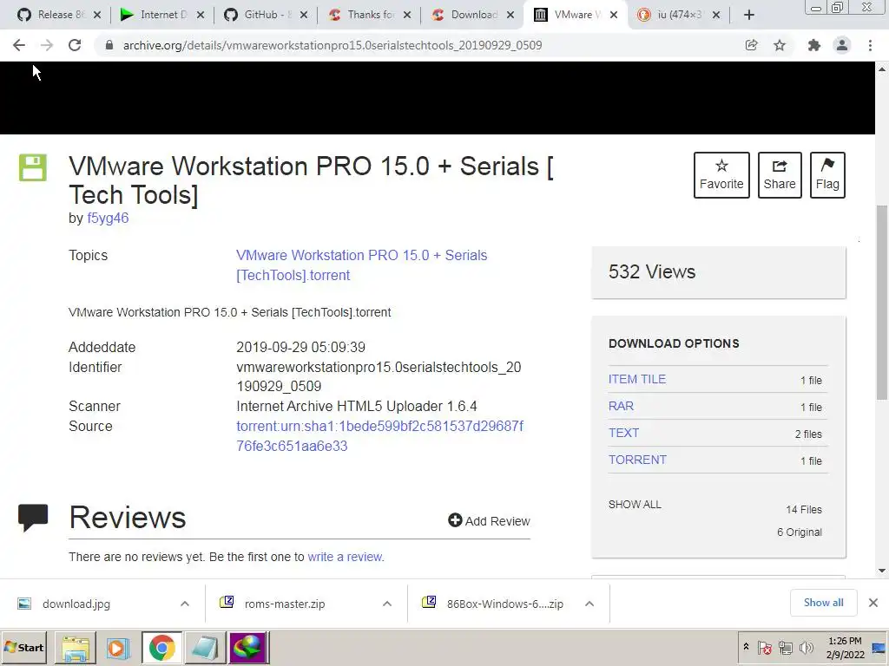View site info via the padlock icon

point(109,45)
